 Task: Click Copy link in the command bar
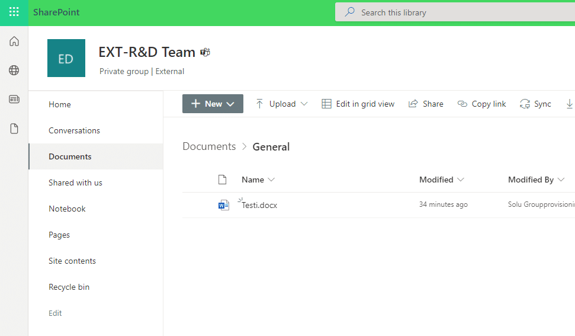tap(481, 104)
